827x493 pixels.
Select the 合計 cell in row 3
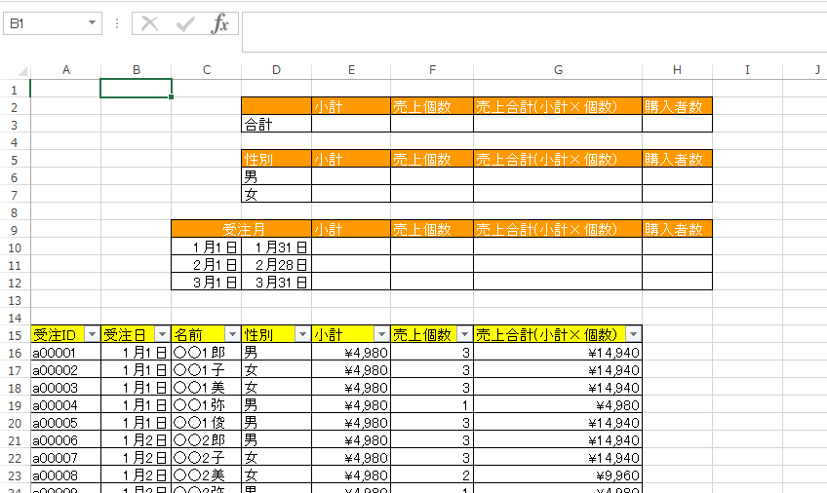277,124
